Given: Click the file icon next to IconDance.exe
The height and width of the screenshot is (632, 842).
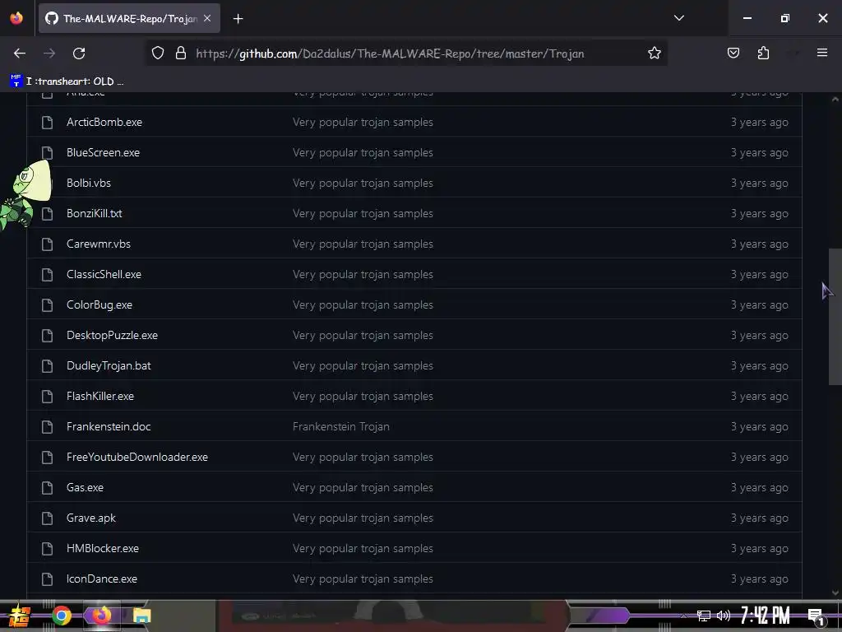Looking at the screenshot, I should point(47,579).
